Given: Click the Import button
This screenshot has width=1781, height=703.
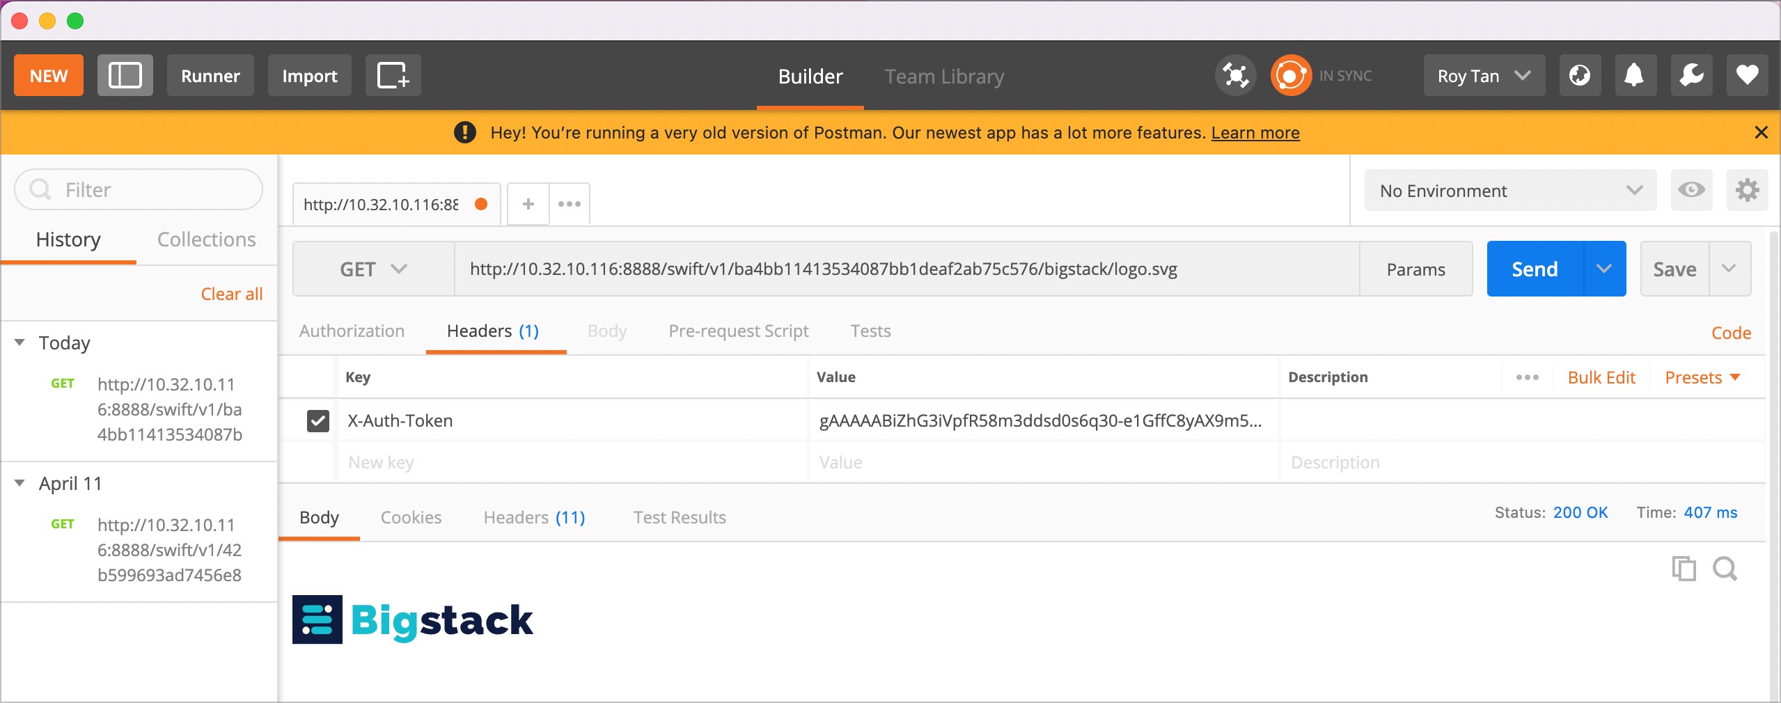Looking at the screenshot, I should click(x=309, y=75).
